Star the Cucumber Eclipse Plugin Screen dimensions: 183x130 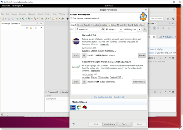tap(76, 82)
